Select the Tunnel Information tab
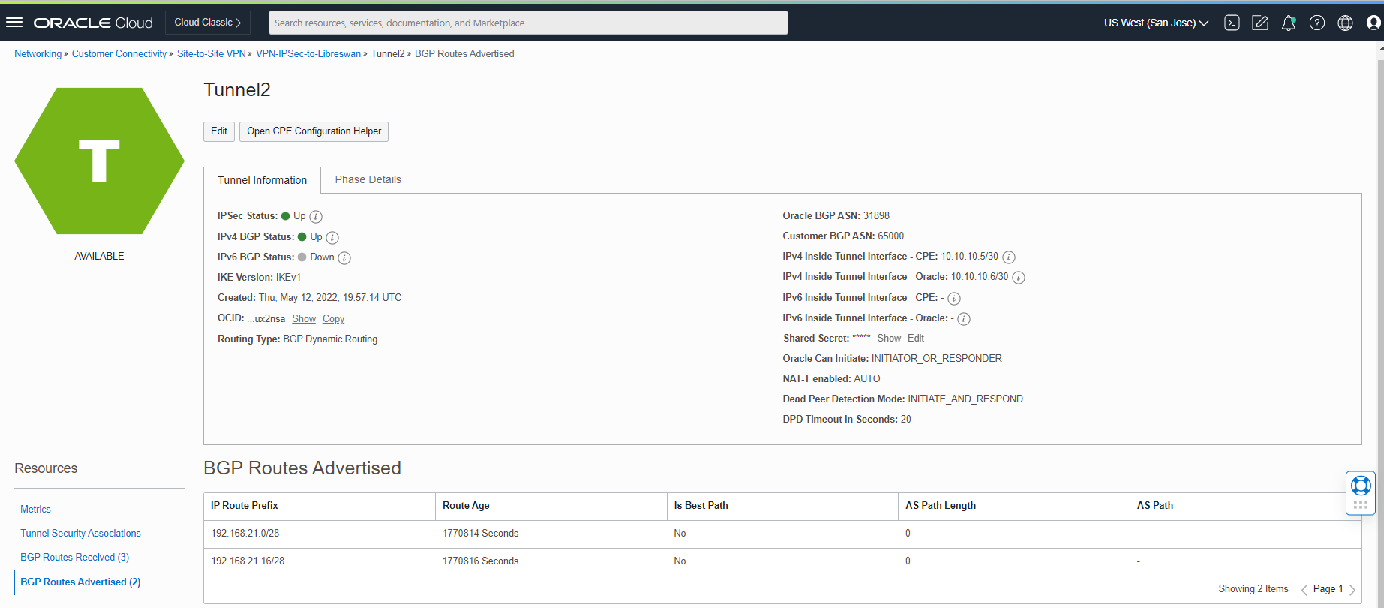Image resolution: width=1384 pixels, height=608 pixels. pyautogui.click(x=262, y=180)
